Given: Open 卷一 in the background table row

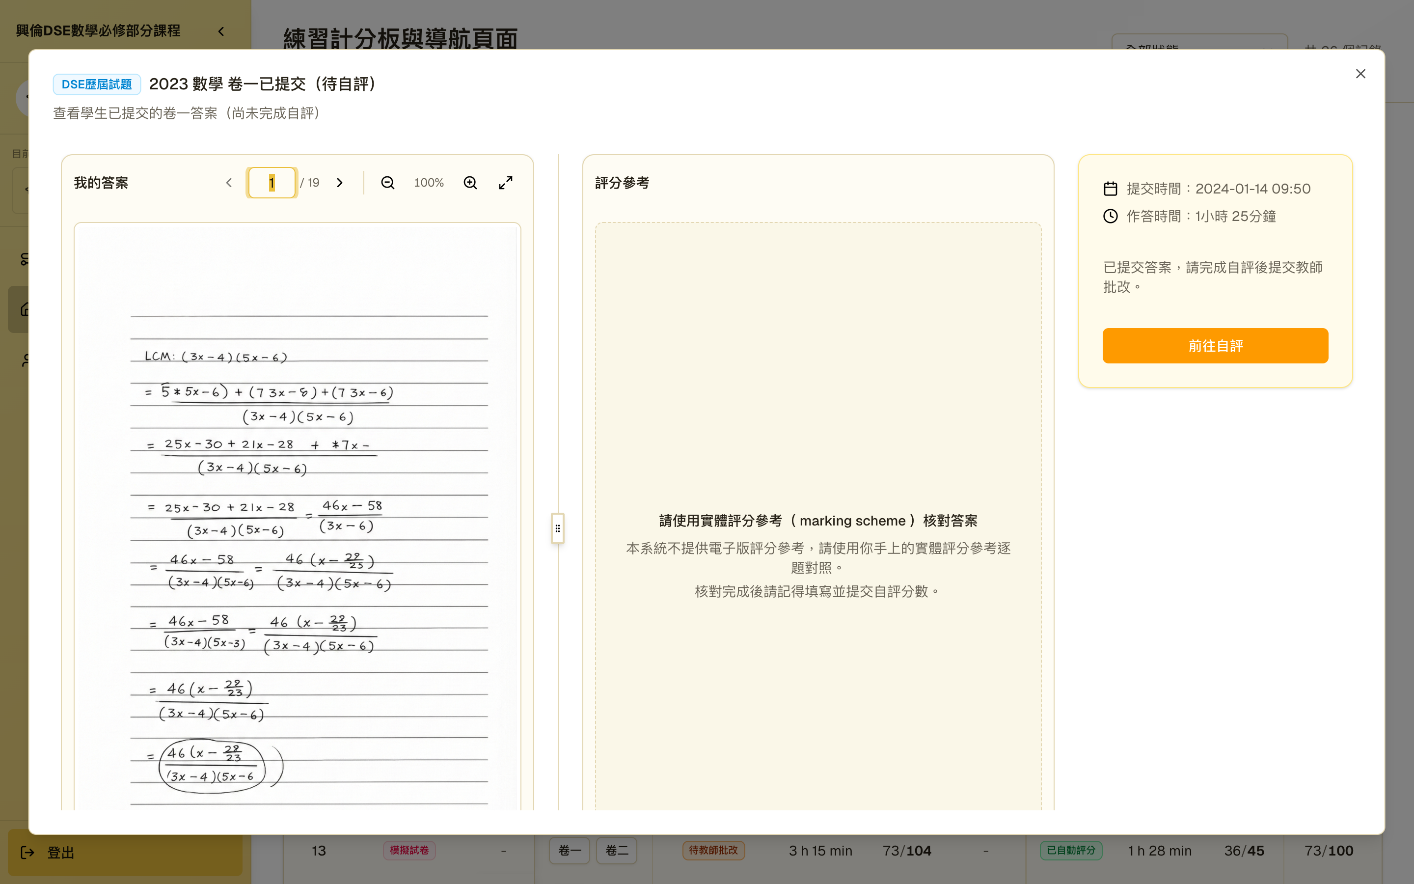Looking at the screenshot, I should pos(569,850).
